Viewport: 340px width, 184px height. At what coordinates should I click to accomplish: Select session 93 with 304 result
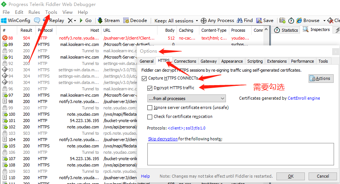coord(27,70)
